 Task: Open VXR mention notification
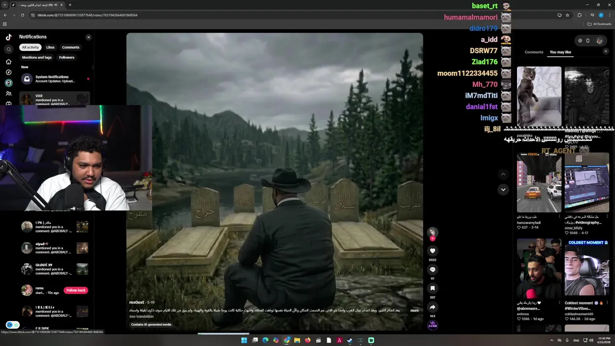55,99
